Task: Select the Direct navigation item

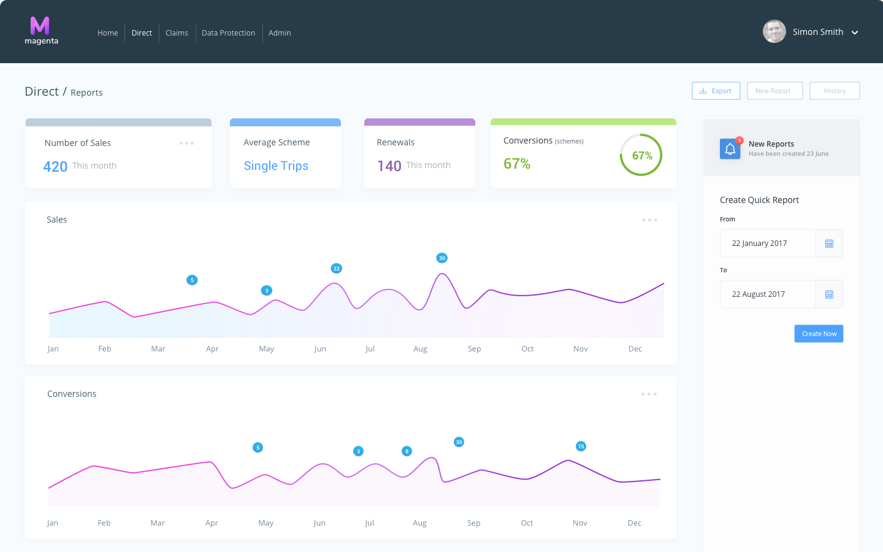Action: point(142,33)
